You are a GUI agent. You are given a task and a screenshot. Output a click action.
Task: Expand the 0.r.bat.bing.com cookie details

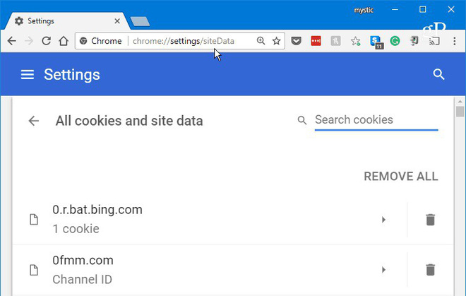[x=383, y=220]
